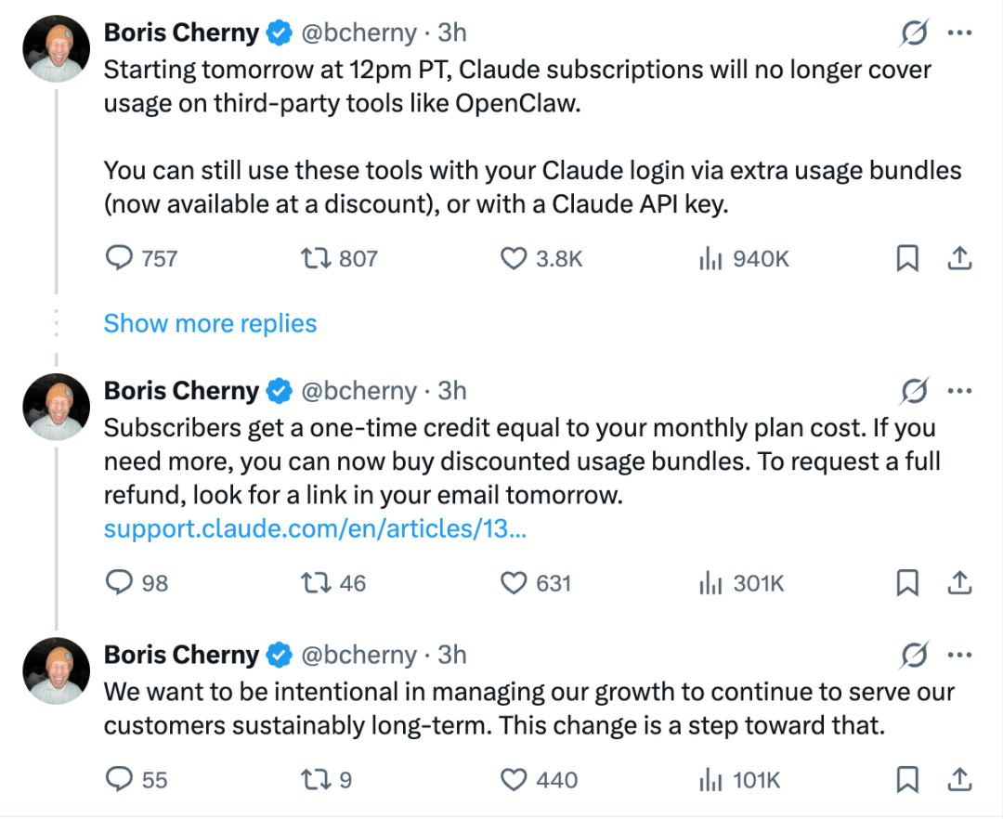Screen dimensions: 1003x819
Task: Open more options on the one-time credit tweet
Action: tap(959, 391)
